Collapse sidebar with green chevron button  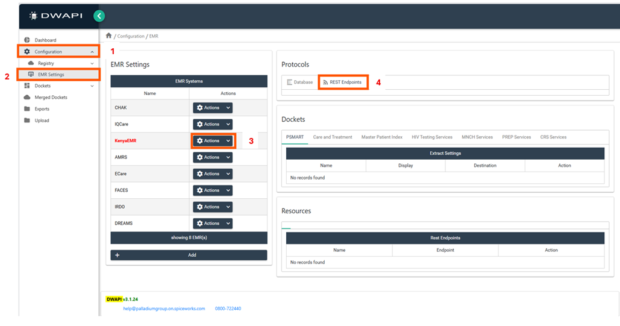point(99,16)
